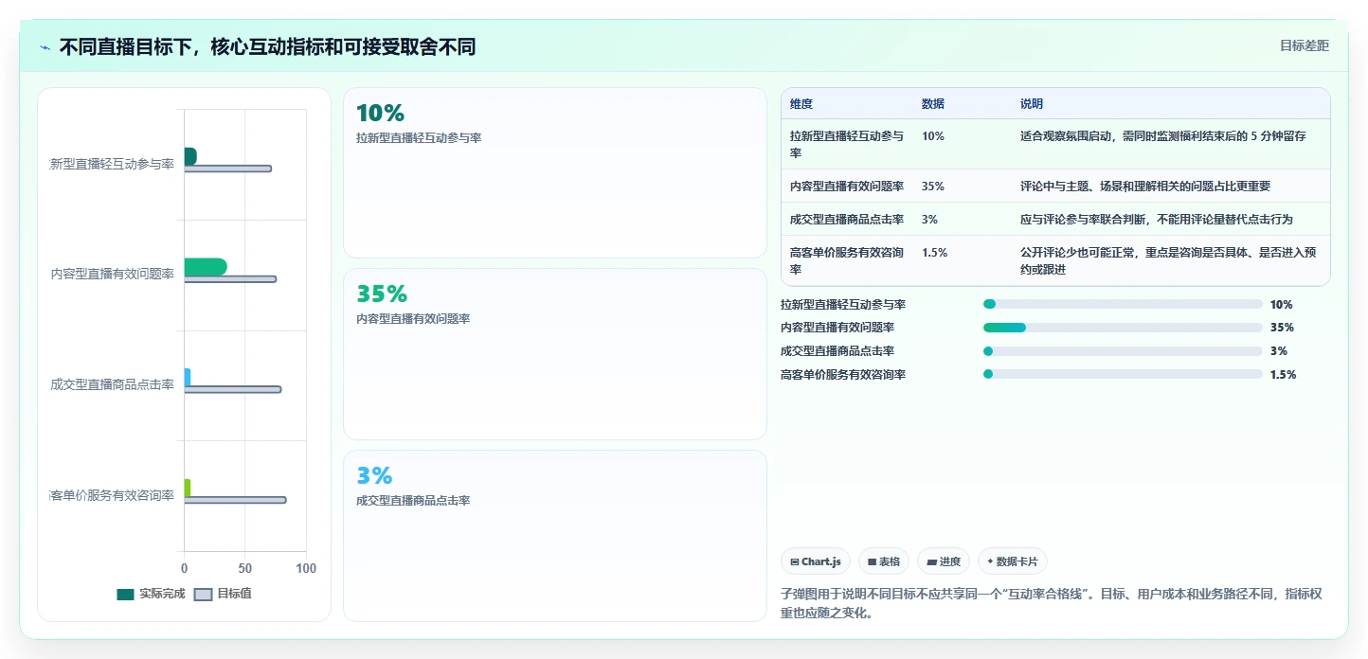
Task: Click the lightning icon beside the page title
Action: click(45, 47)
